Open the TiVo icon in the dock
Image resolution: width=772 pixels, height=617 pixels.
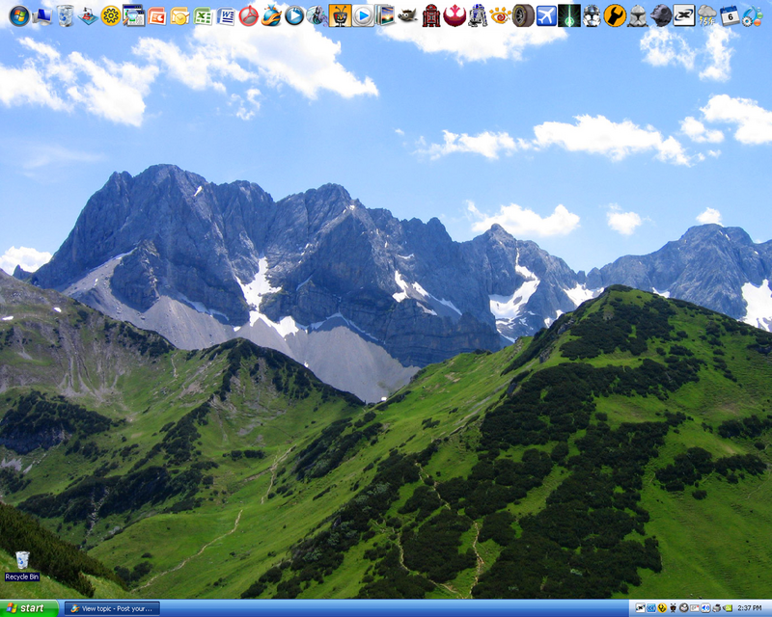point(340,15)
